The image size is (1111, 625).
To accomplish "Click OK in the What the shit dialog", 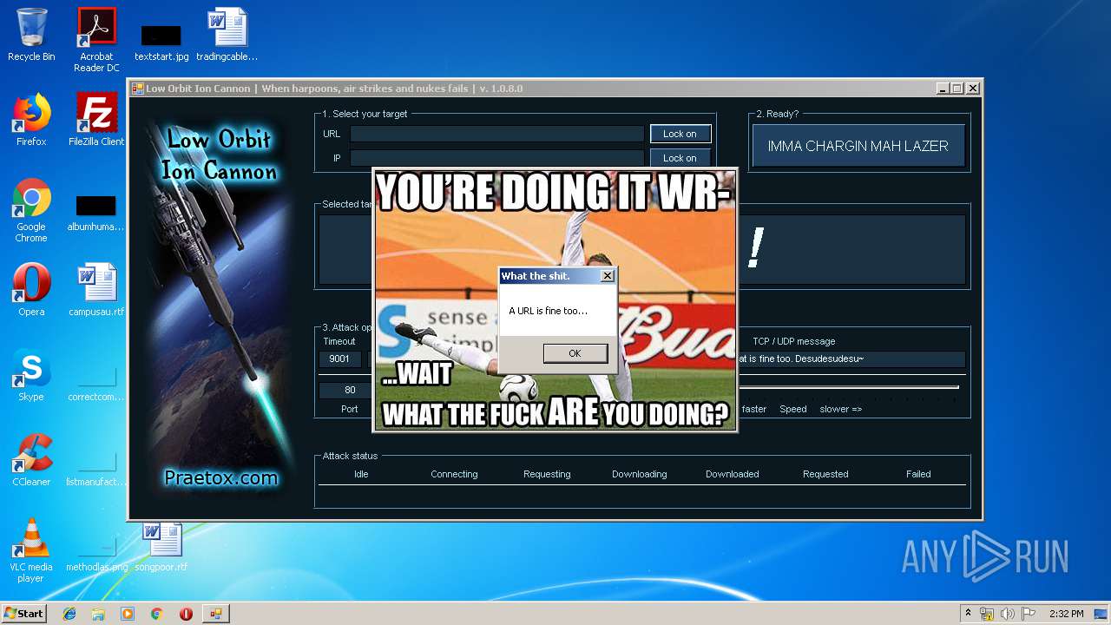I will (x=575, y=353).
